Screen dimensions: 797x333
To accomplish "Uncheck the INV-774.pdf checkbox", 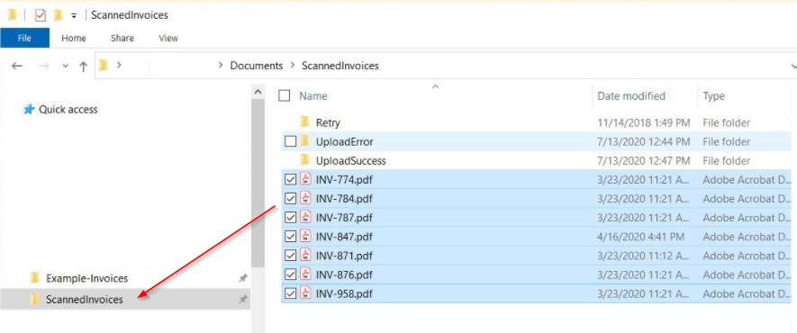I will (290, 180).
